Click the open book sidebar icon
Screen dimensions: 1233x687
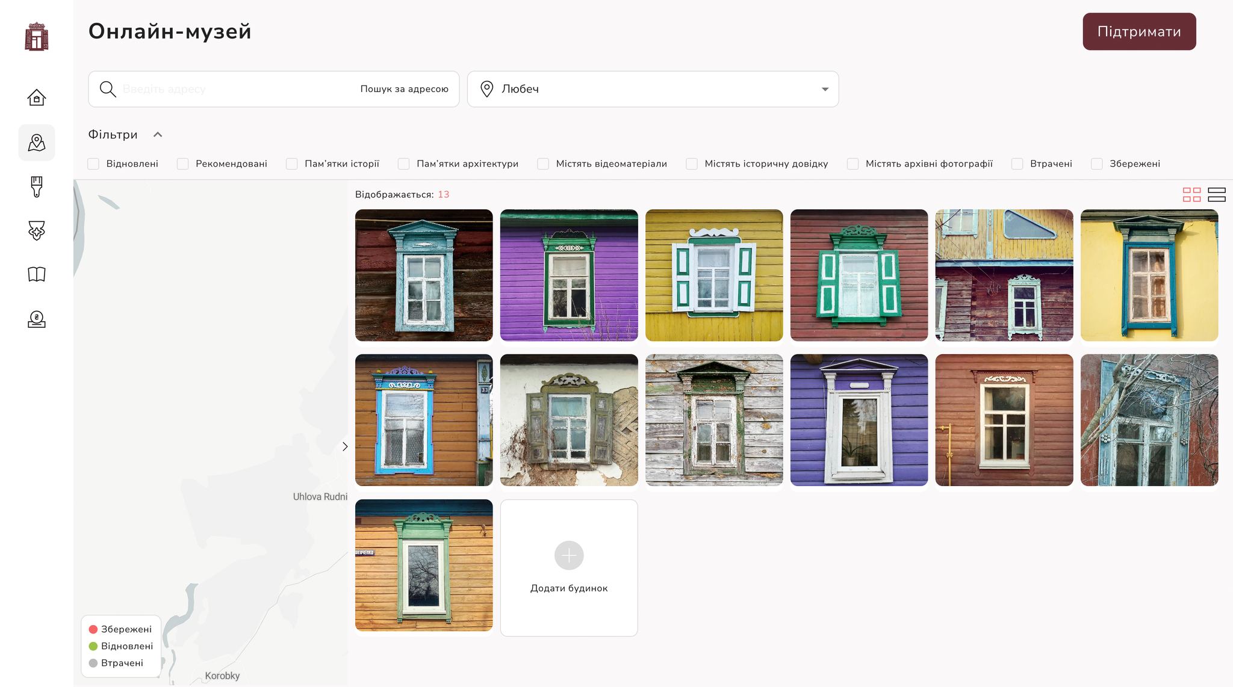pos(37,274)
